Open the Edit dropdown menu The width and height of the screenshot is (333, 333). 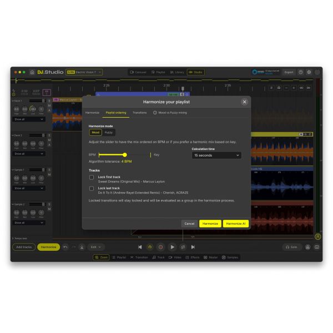(x=95, y=247)
